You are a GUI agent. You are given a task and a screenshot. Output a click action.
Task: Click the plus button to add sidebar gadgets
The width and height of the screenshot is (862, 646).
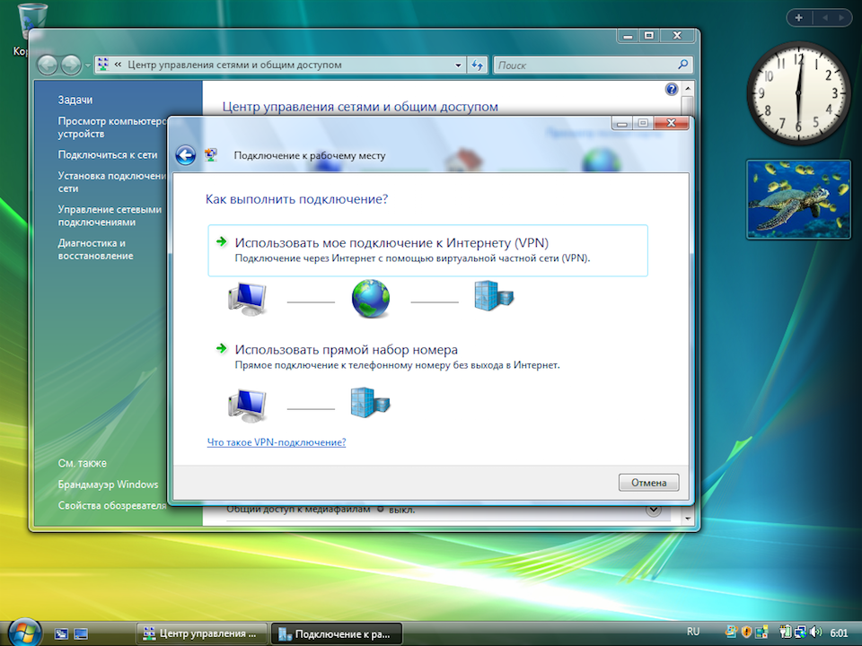799,18
